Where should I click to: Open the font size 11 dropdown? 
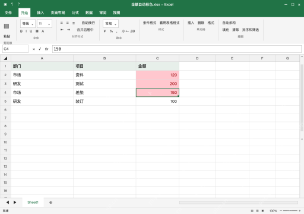[45, 24]
